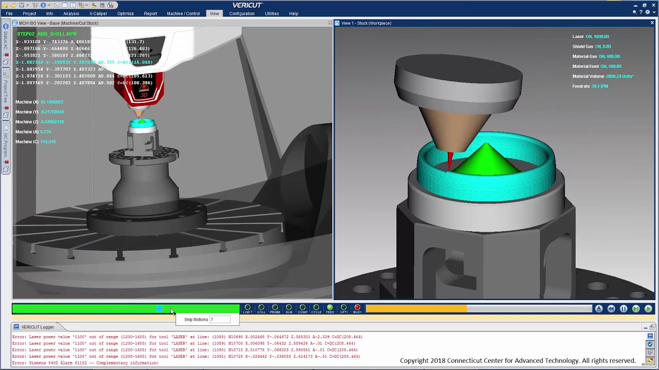
Task: Click the save icon in the Logger sidebar
Action: [x=650, y=336]
